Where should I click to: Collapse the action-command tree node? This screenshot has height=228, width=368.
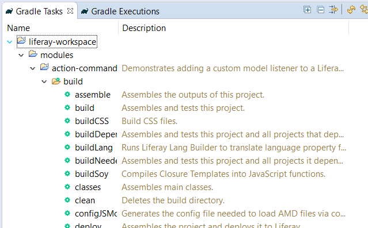pos(33,68)
